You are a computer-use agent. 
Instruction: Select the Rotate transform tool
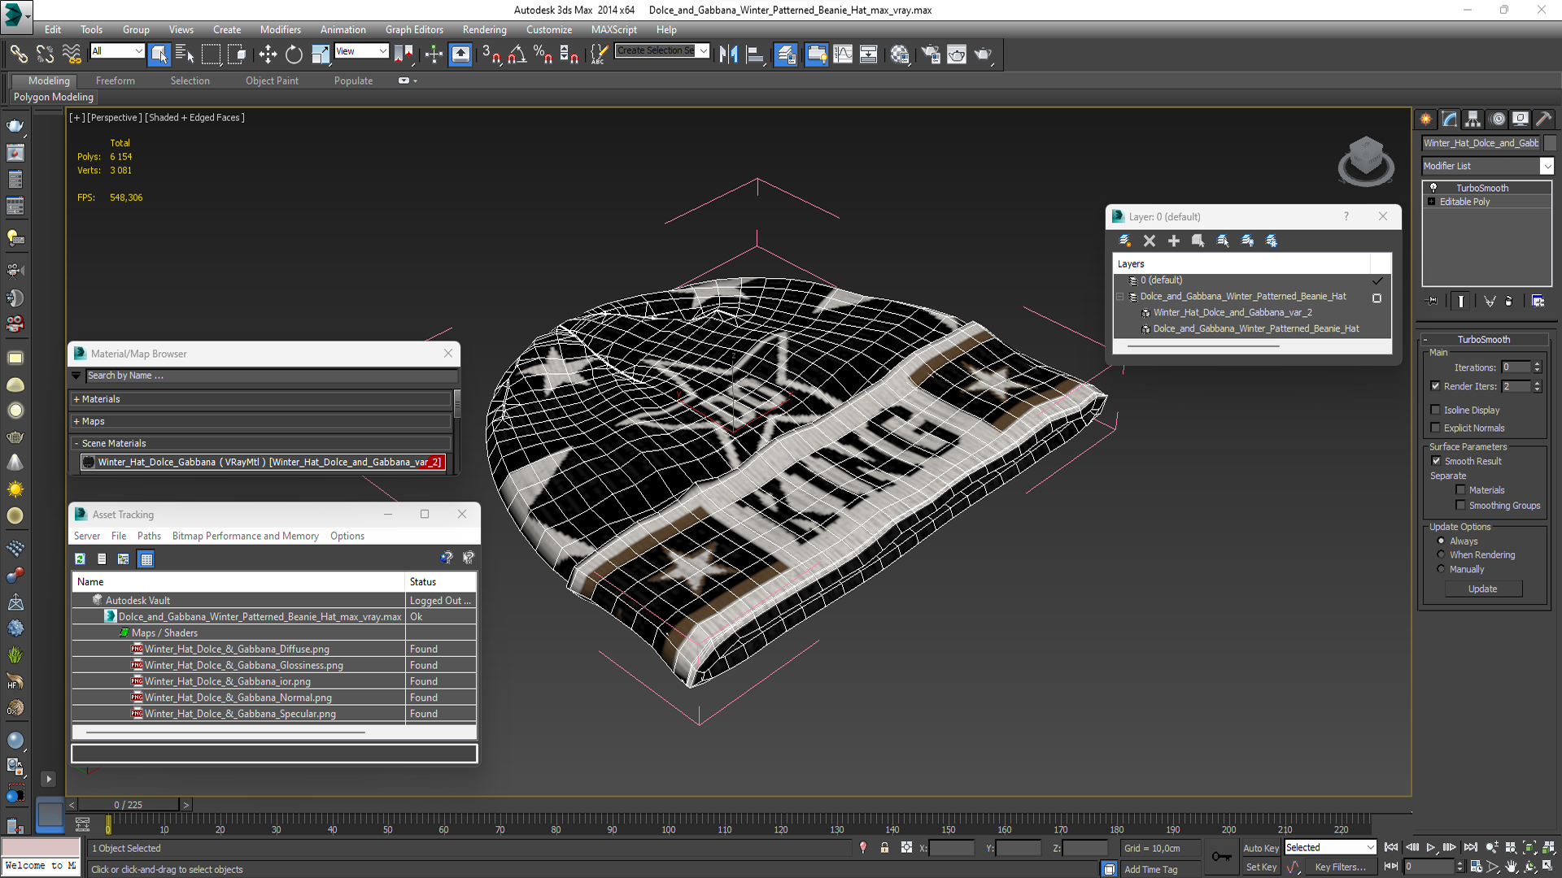pyautogui.click(x=294, y=54)
